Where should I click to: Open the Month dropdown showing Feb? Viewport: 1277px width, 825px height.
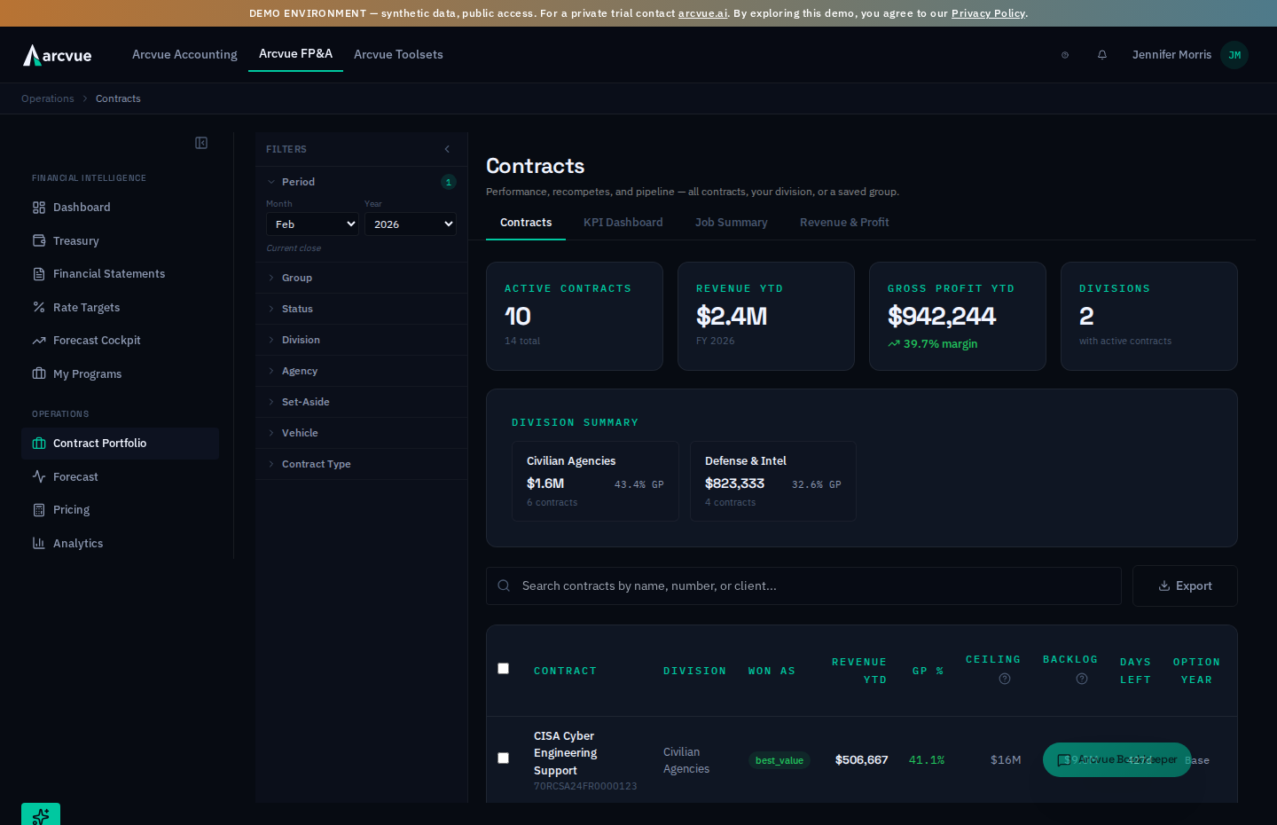(x=312, y=224)
